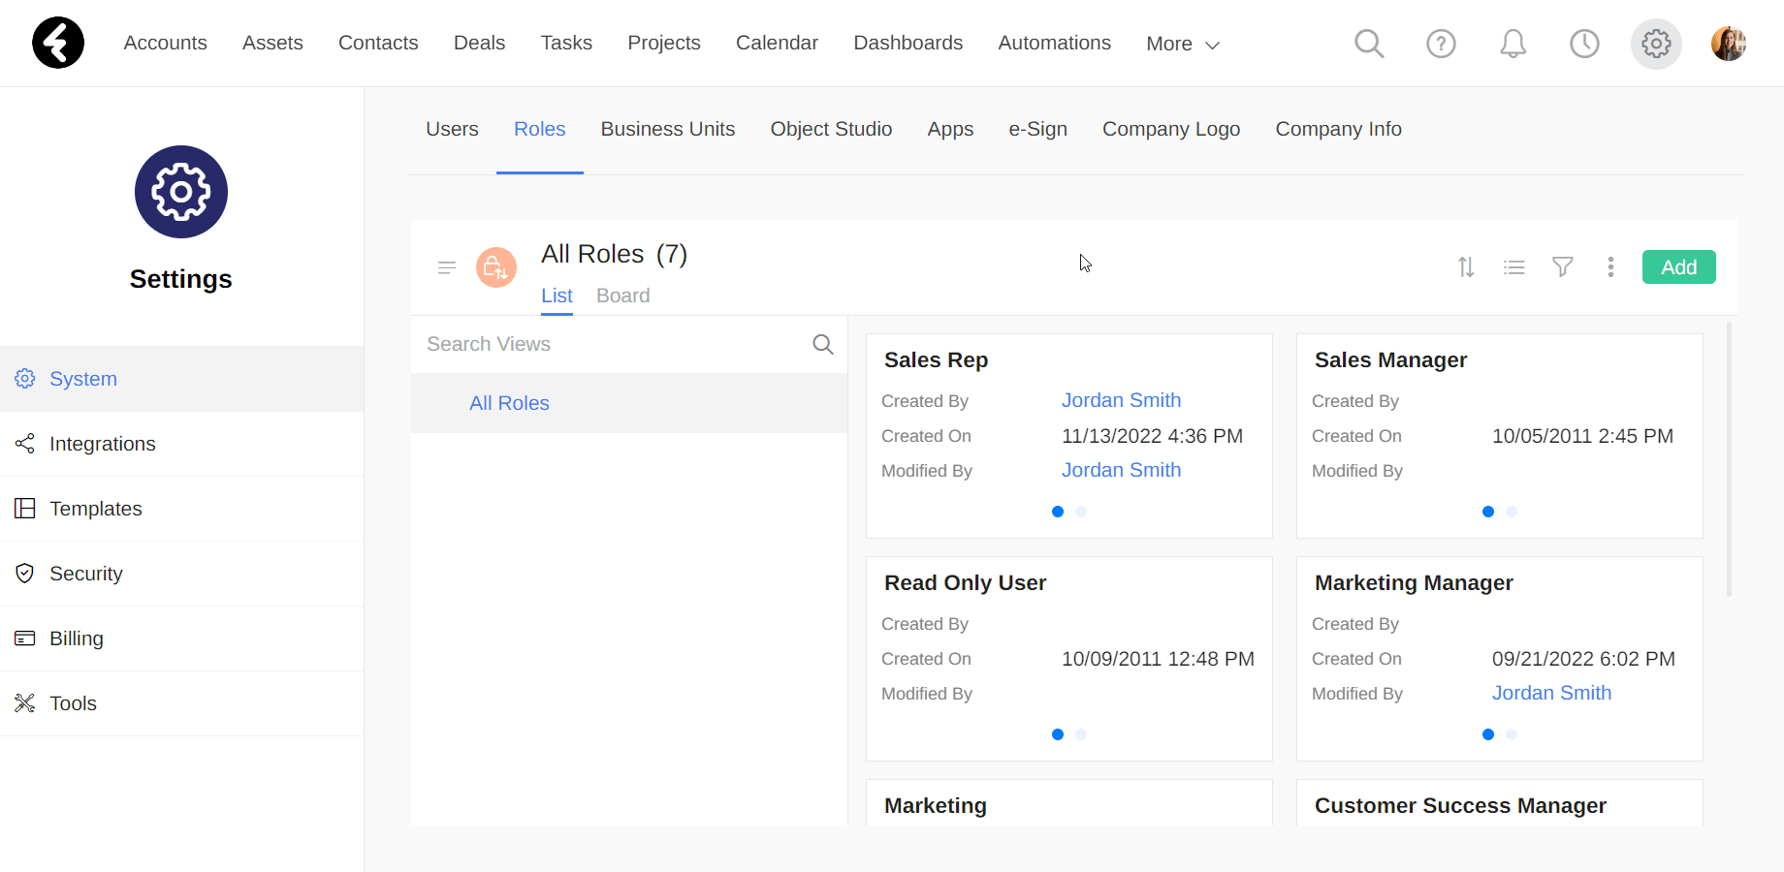
Task: Open the user profile avatar
Action: pos(1729,44)
